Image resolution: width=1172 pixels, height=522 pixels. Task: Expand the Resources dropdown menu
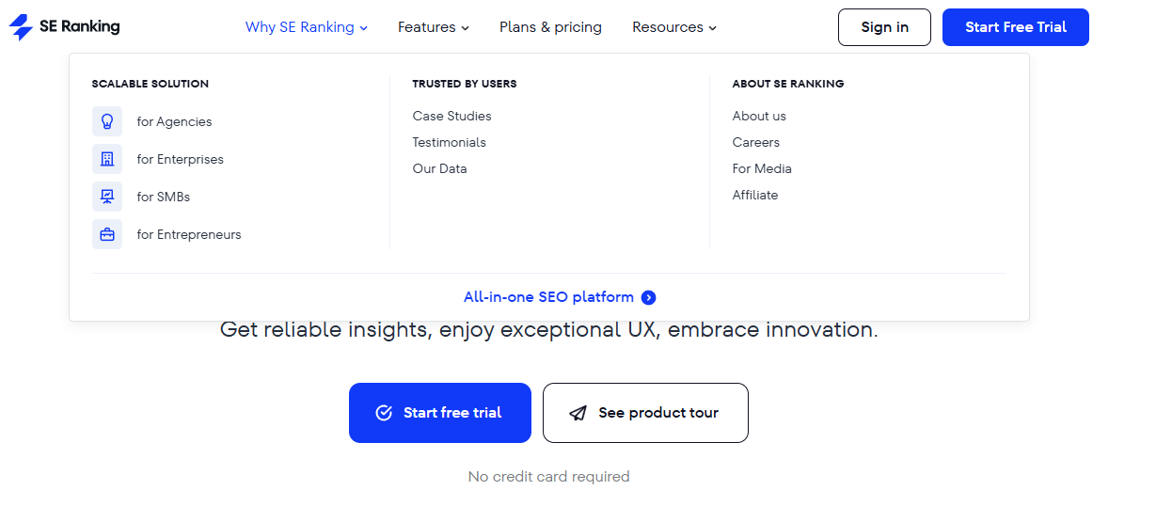[x=674, y=27]
